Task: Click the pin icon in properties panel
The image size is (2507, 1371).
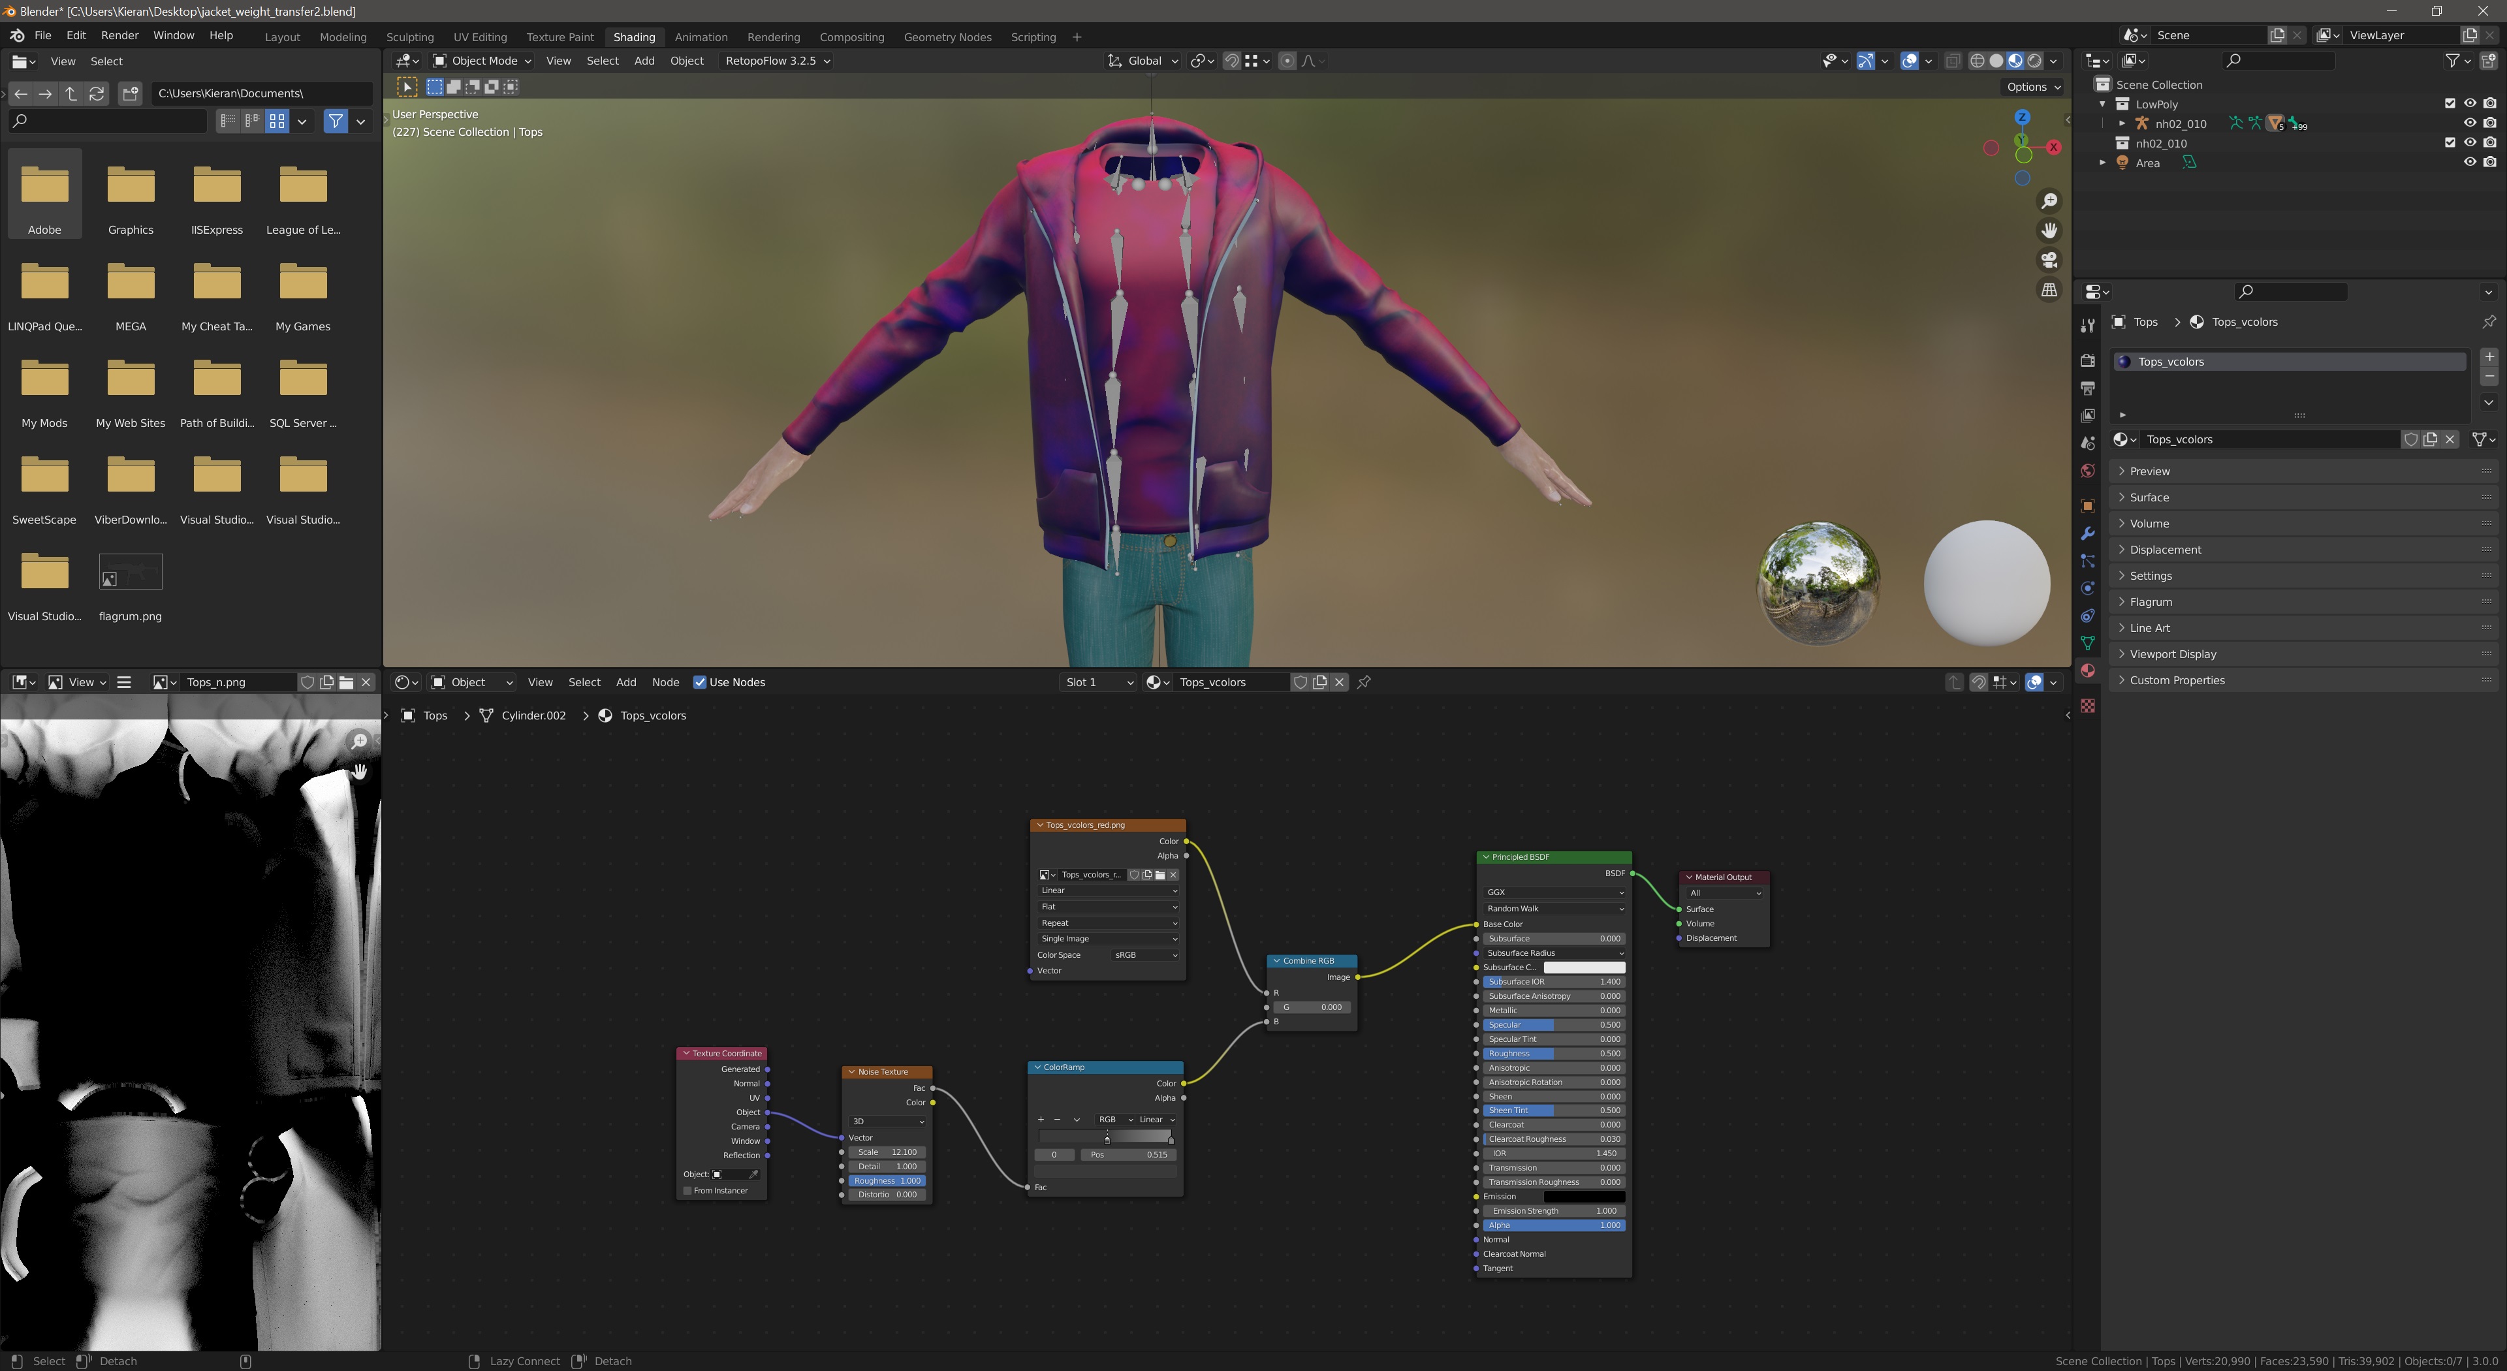Action: coord(2489,322)
